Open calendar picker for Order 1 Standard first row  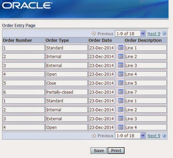tap(121, 48)
